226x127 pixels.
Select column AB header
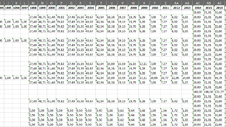[x=187, y=3]
